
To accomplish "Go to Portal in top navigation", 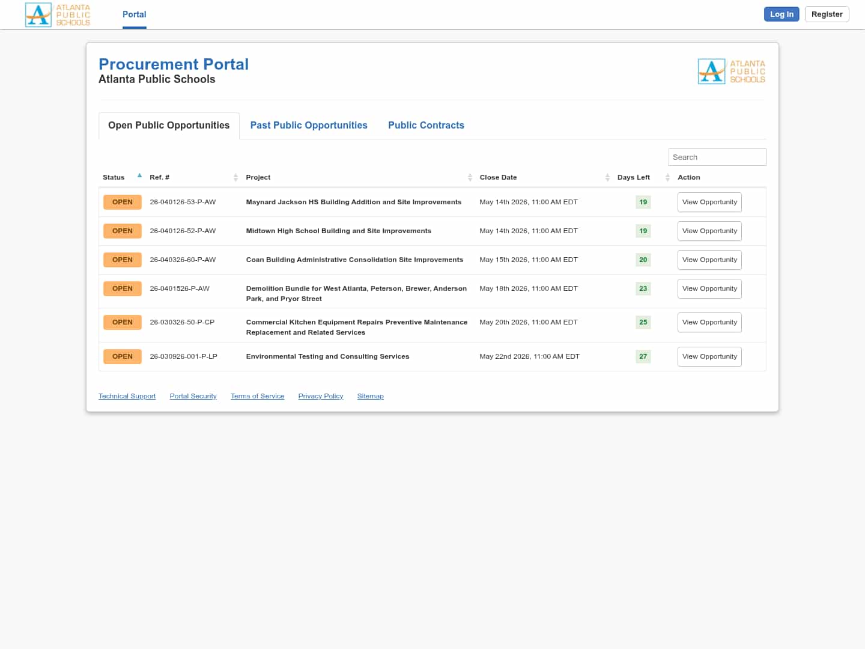I will (134, 14).
